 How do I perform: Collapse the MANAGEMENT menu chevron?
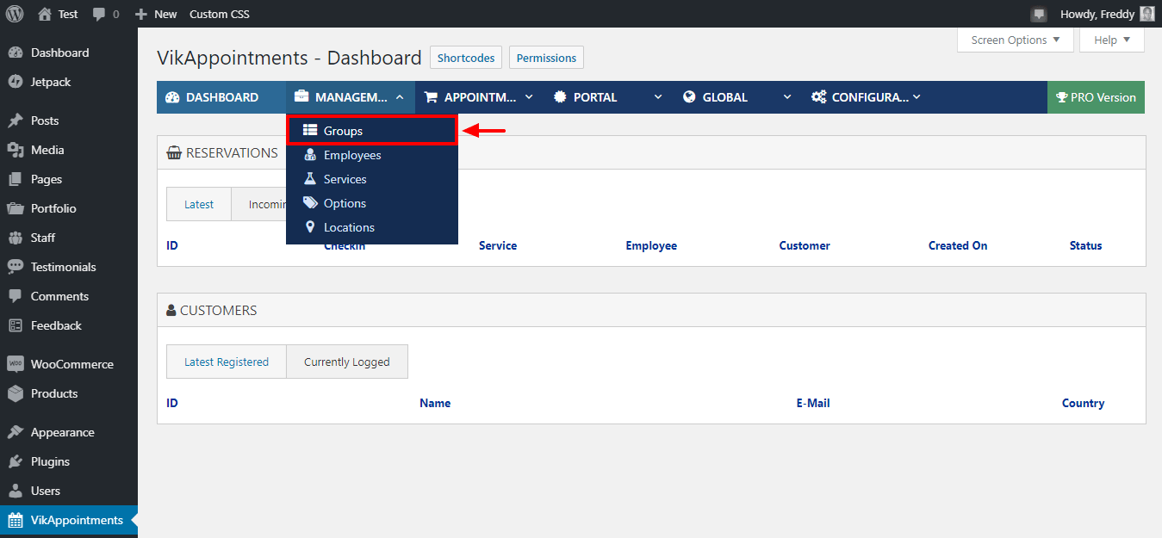tap(400, 97)
